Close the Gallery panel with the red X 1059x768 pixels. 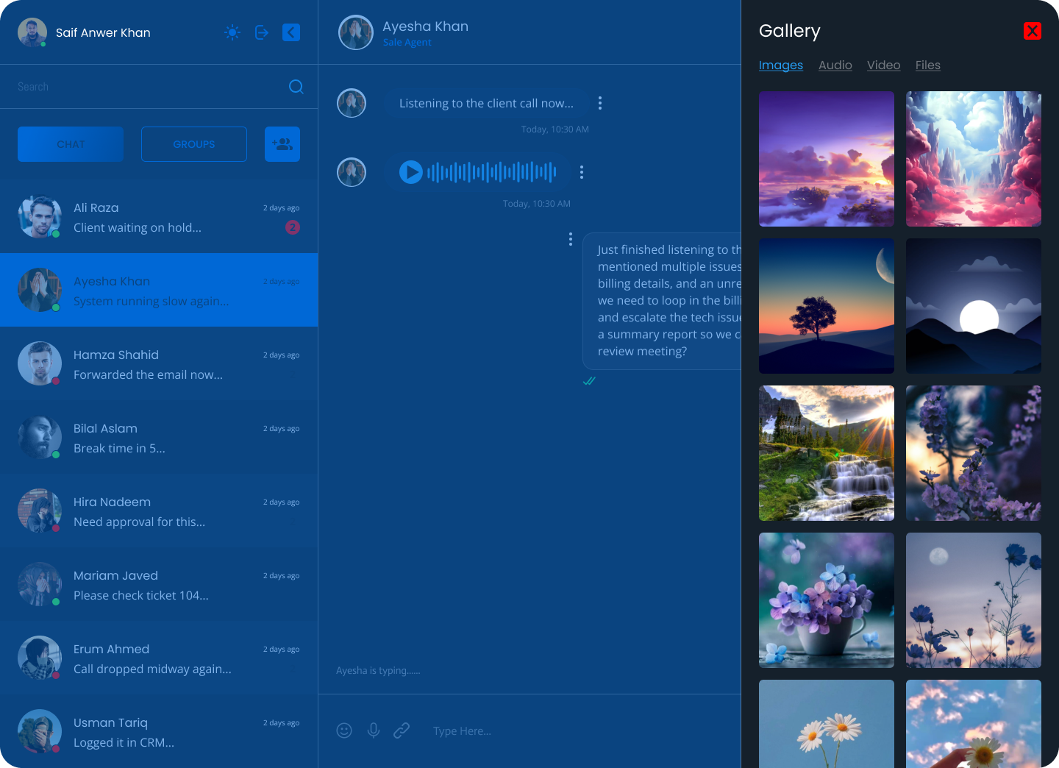(1033, 31)
